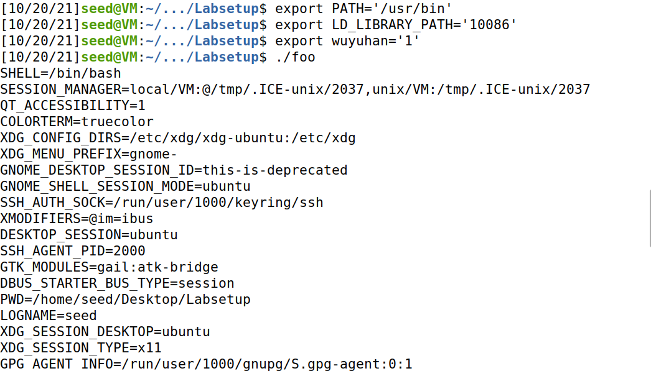Click the XDG_MENU_PREFIX=gnome- line

pos(88,154)
